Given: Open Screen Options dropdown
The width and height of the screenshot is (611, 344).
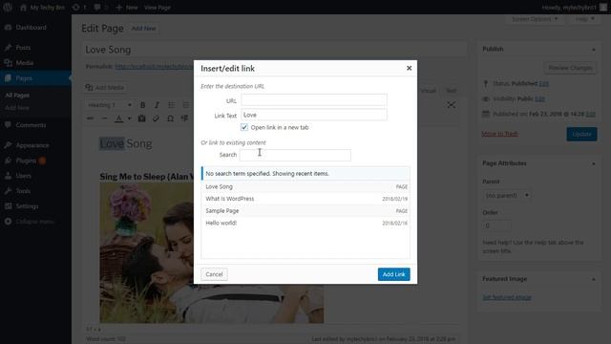Looking at the screenshot, I should [535, 19].
